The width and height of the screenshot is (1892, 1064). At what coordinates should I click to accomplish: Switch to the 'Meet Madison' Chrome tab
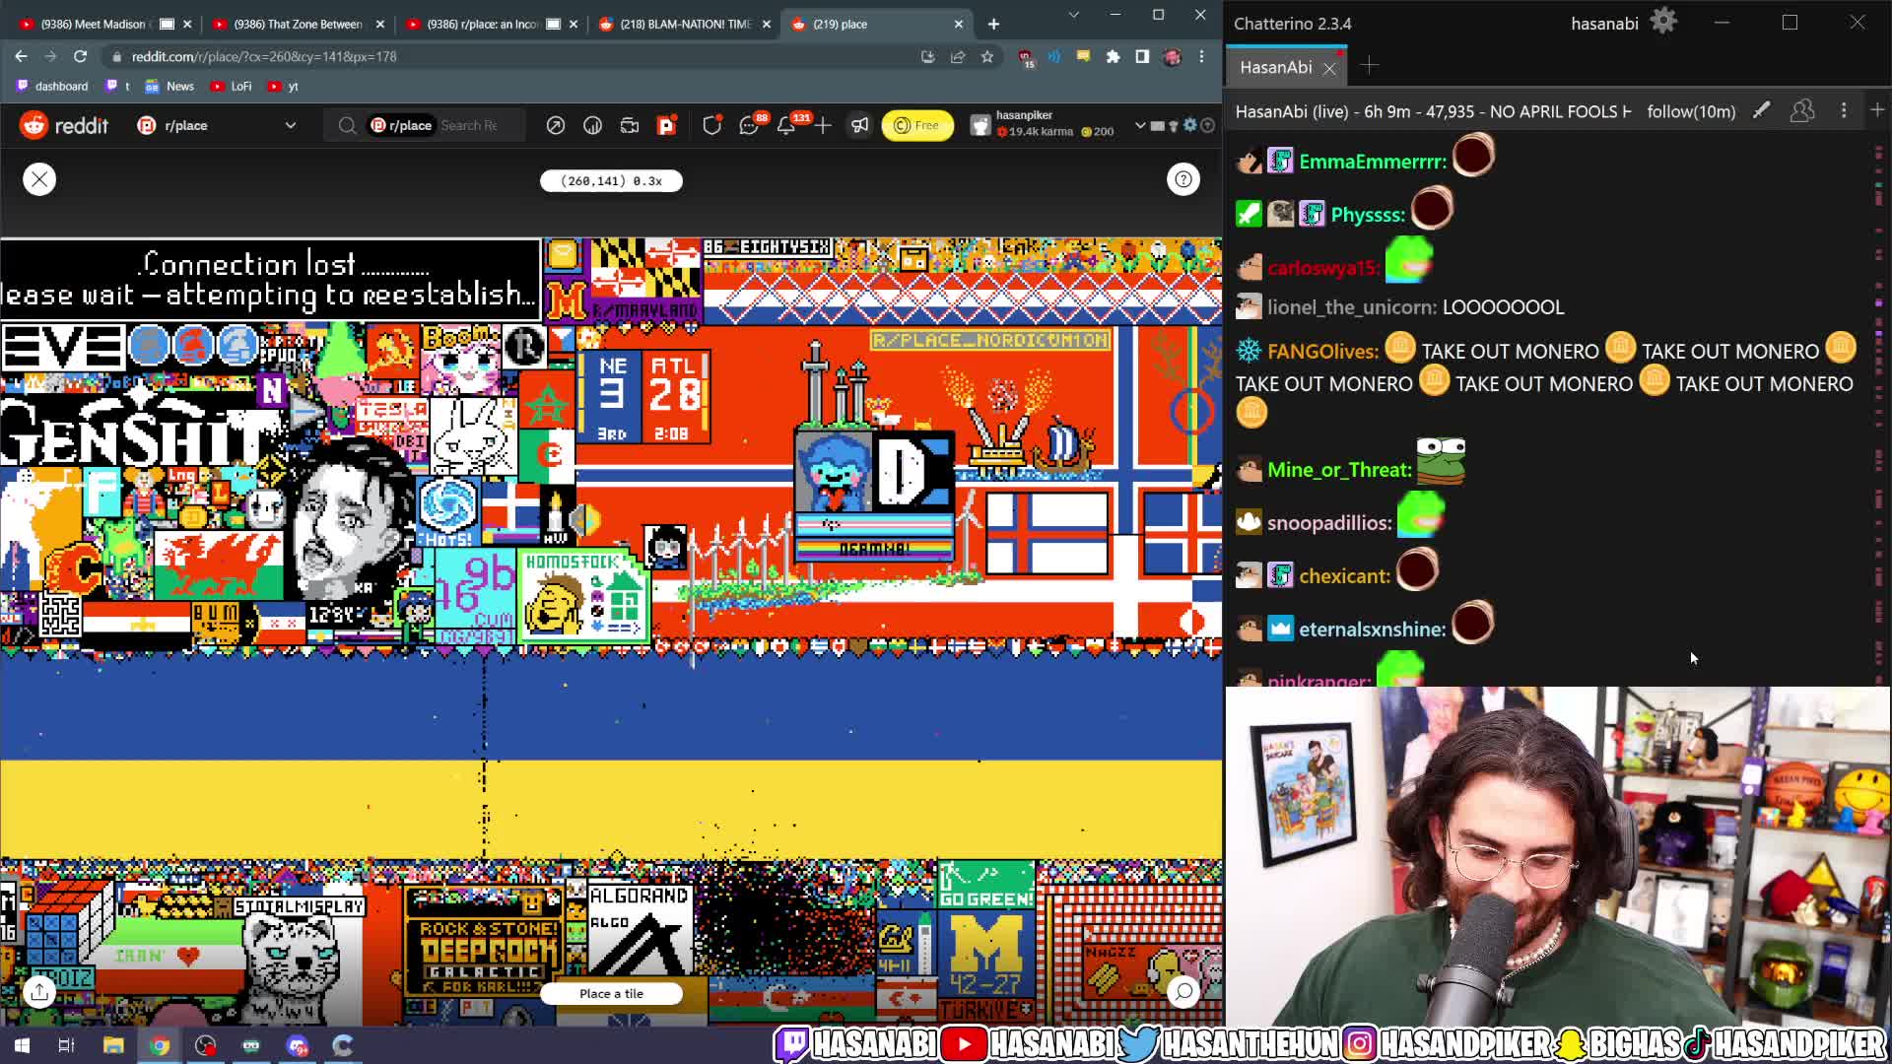click(95, 24)
